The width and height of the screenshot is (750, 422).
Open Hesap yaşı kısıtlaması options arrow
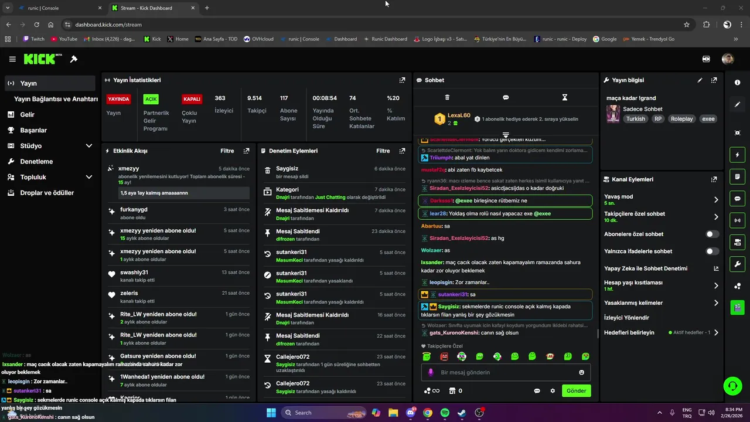coord(715,285)
